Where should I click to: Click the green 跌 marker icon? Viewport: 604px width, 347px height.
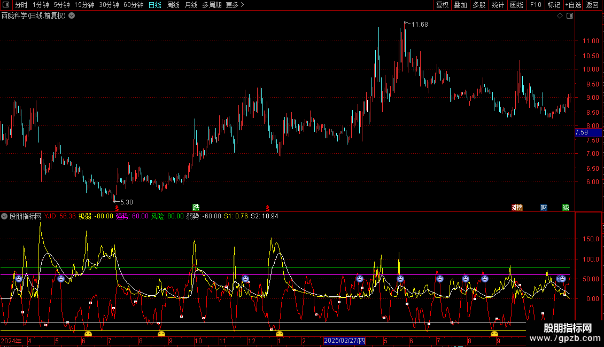[x=196, y=207]
